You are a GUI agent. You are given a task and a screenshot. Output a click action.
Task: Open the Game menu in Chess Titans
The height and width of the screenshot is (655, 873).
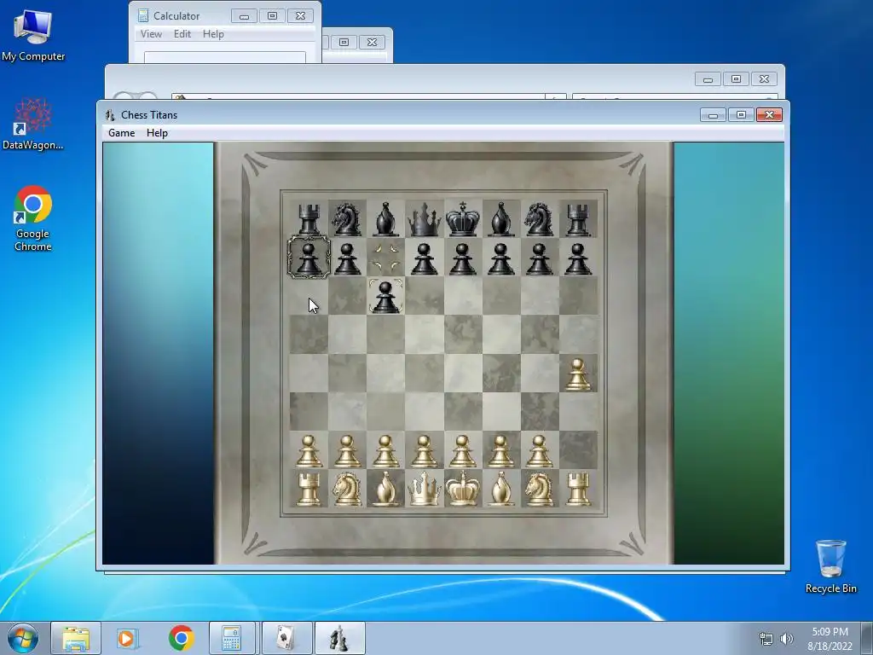pyautogui.click(x=121, y=133)
